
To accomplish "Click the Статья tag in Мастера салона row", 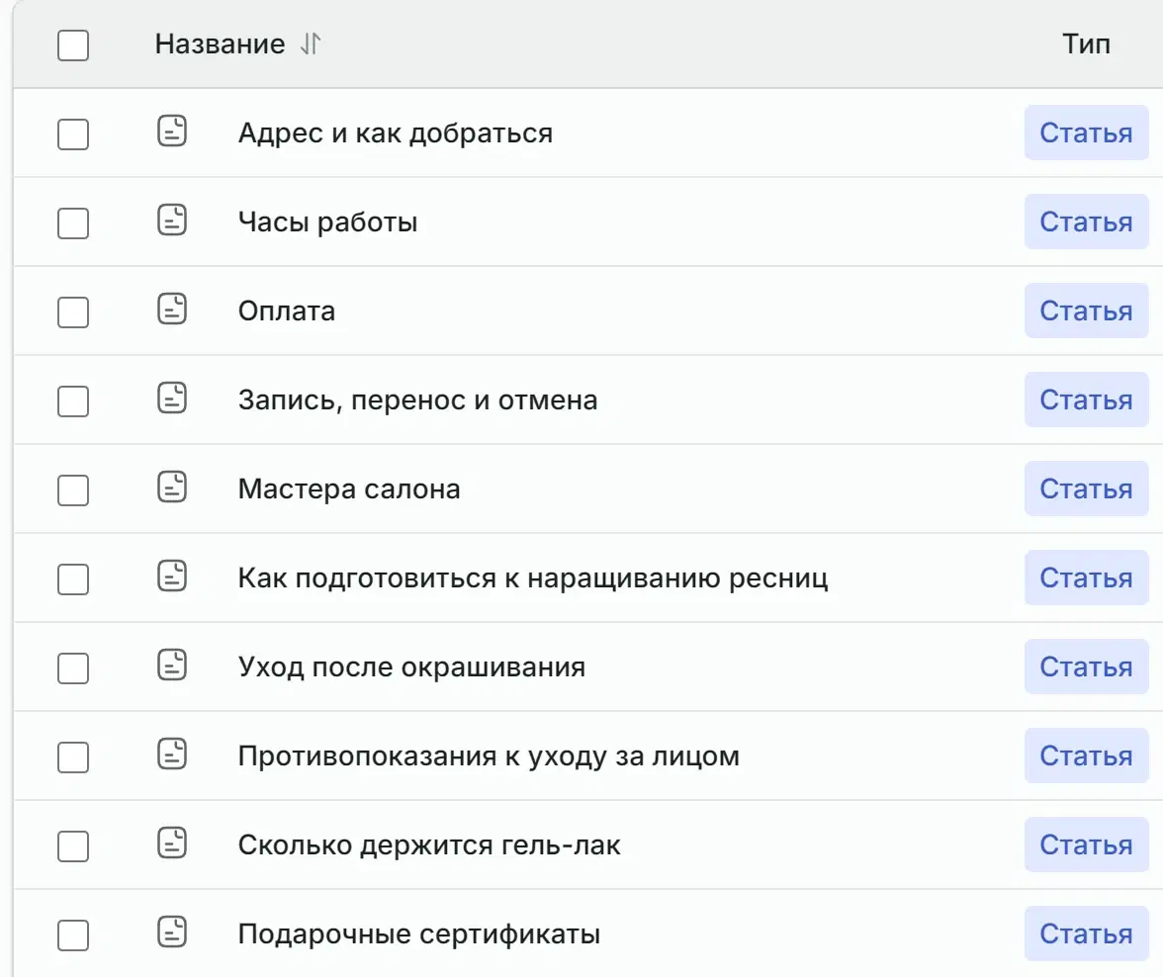I will click(1086, 488).
